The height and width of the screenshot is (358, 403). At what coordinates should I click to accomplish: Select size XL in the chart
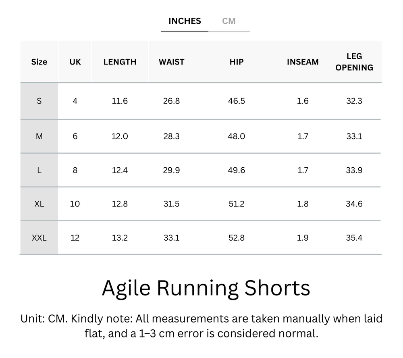[x=39, y=204]
